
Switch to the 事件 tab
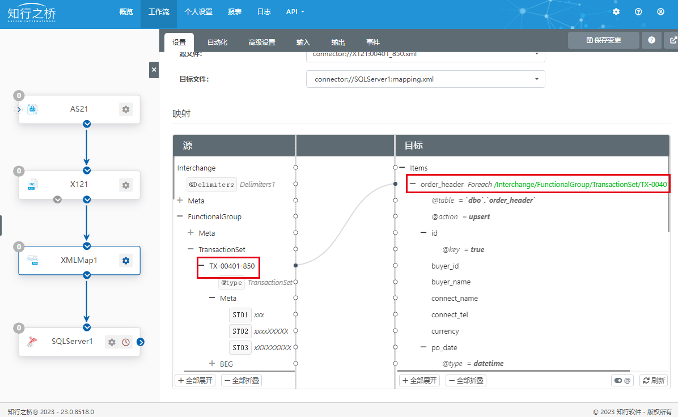pyautogui.click(x=372, y=42)
